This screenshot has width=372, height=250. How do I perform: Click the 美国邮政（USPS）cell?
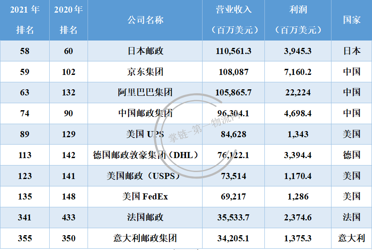(x=145, y=176)
